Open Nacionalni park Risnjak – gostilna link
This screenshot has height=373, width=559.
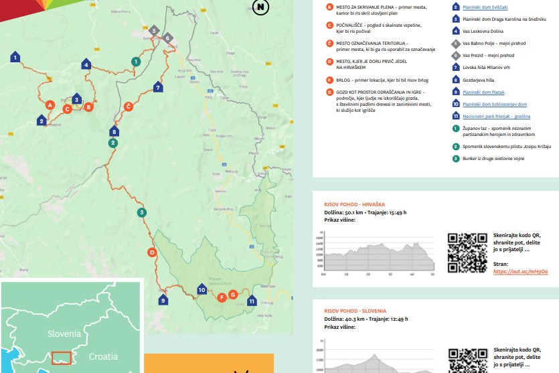[x=501, y=116]
